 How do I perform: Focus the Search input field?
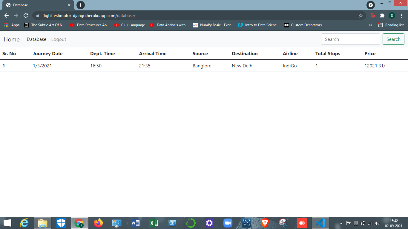coord(350,39)
